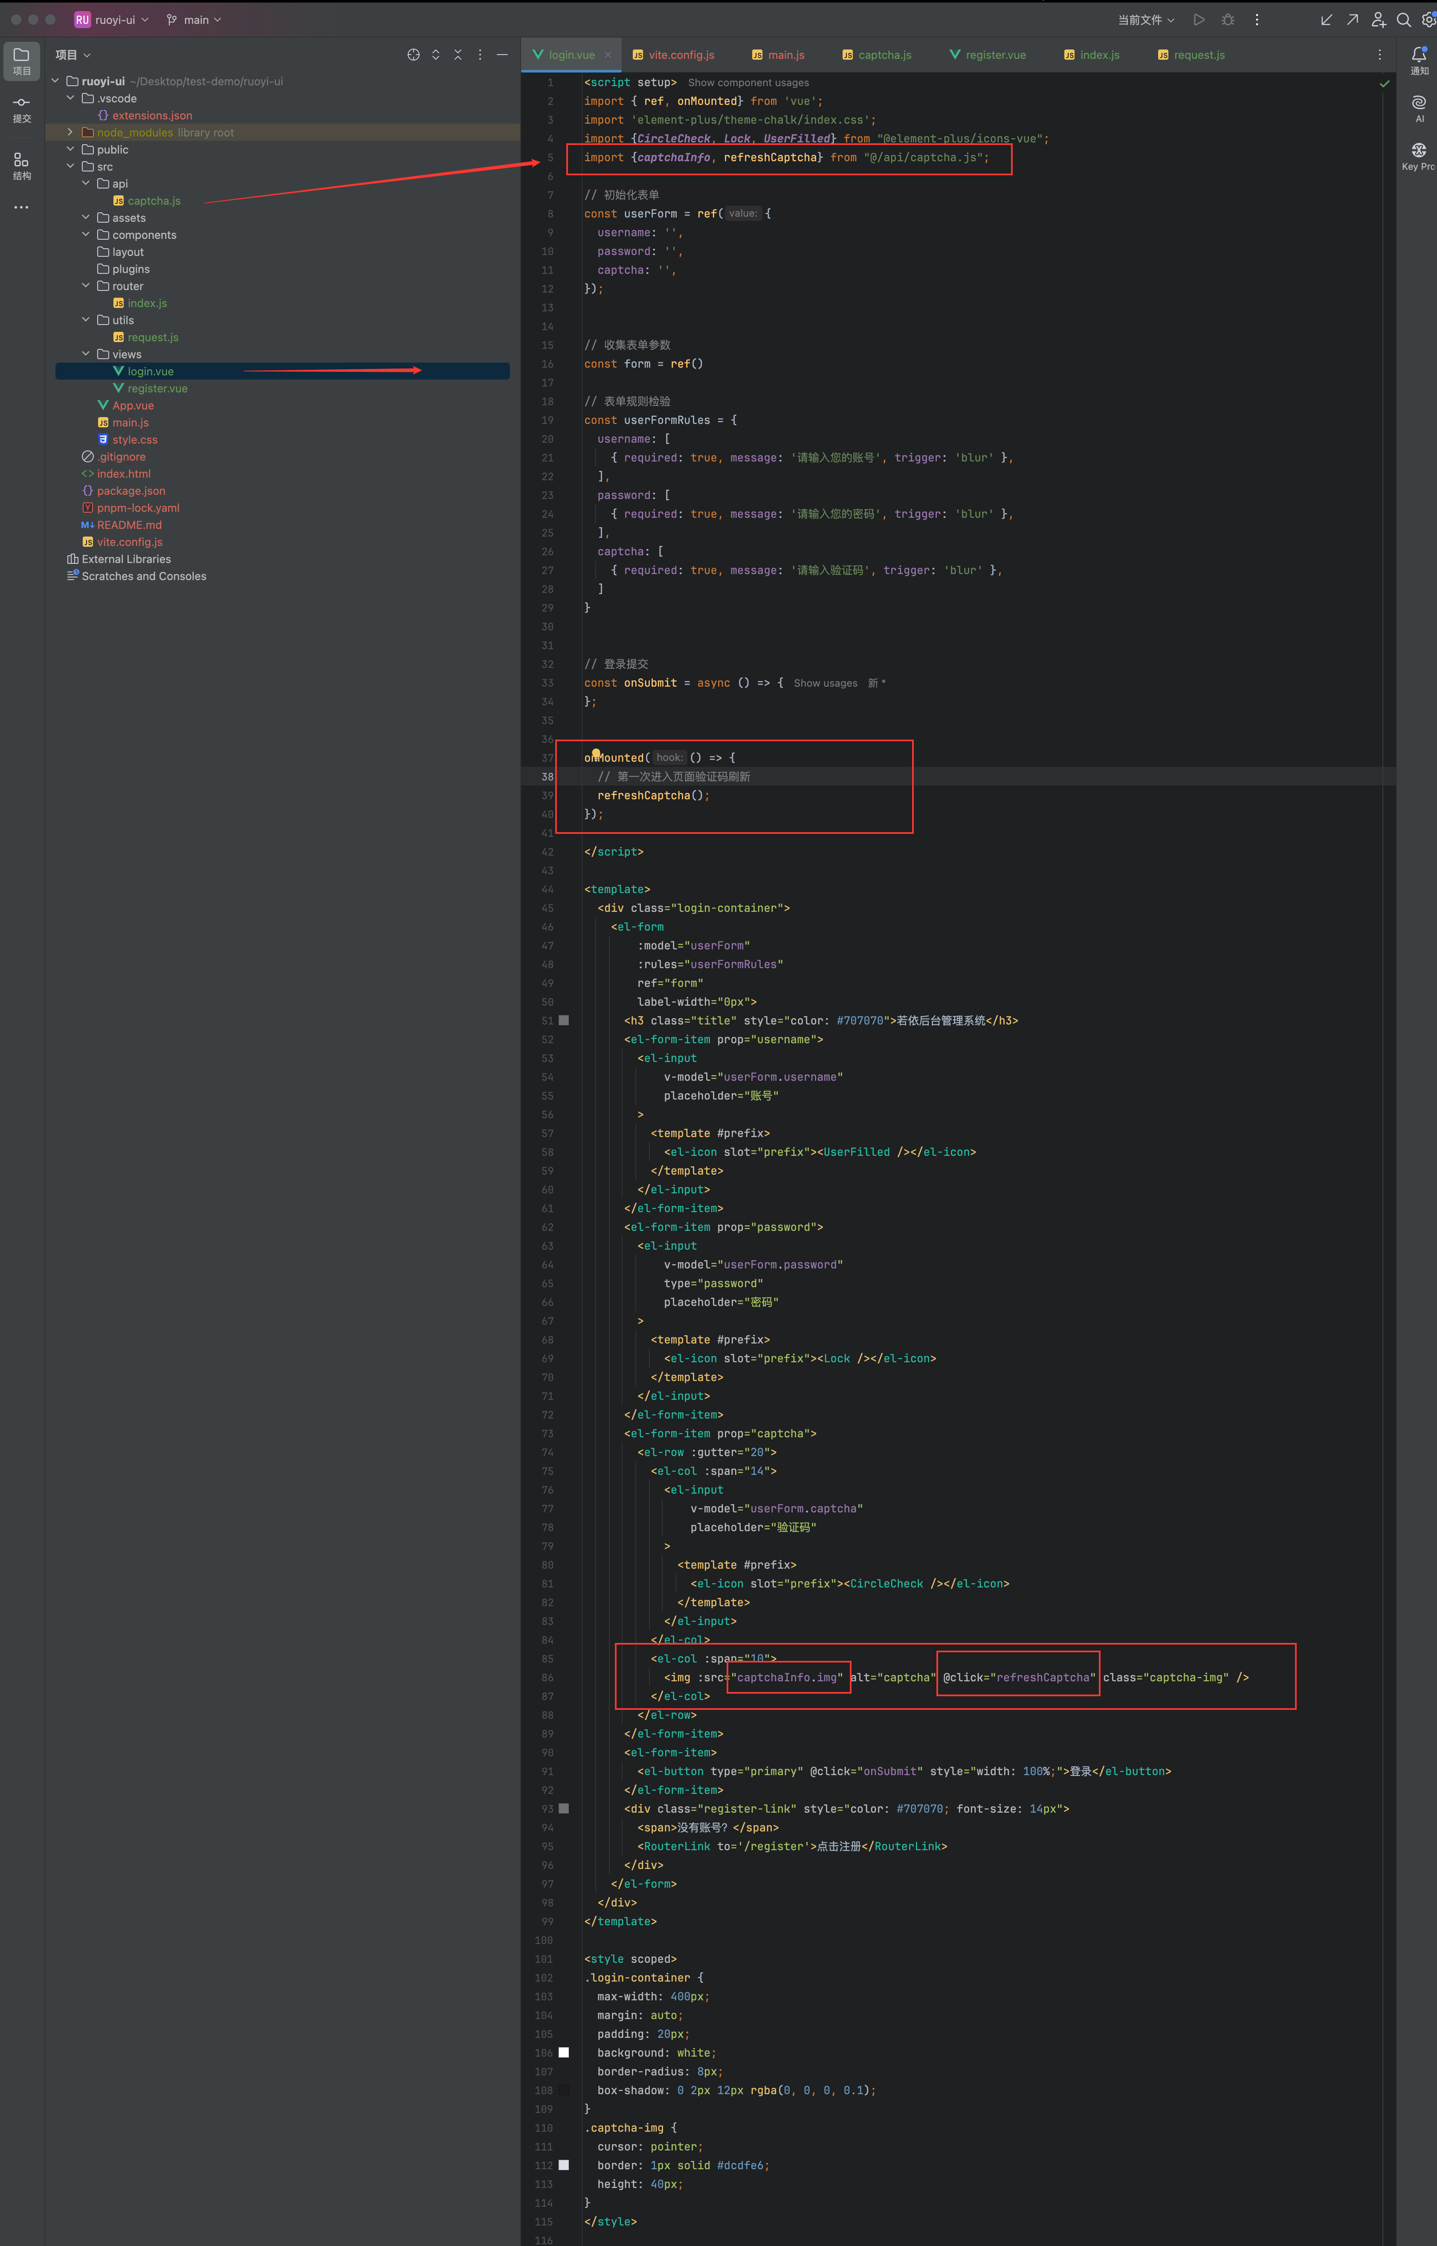Viewport: 1437px width, 2246px height.
Task: Click the locate opened file crosshair icon
Action: coord(413,55)
